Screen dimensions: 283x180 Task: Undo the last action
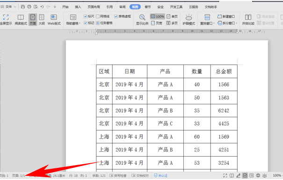point(42,7)
